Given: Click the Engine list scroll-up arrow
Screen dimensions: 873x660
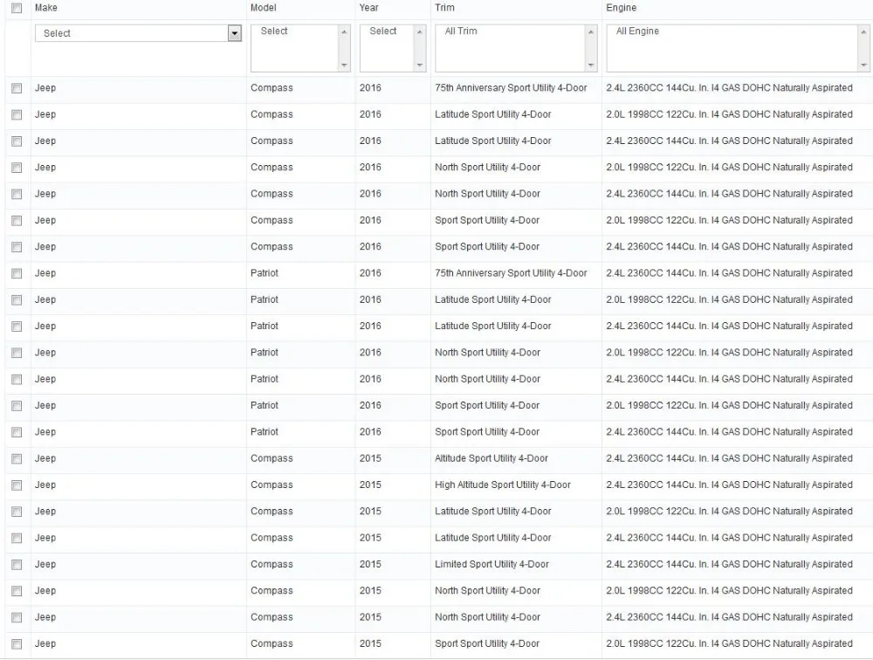Looking at the screenshot, I should click(863, 31).
